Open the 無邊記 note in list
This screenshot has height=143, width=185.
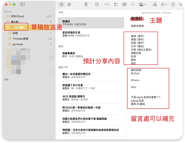91,23
